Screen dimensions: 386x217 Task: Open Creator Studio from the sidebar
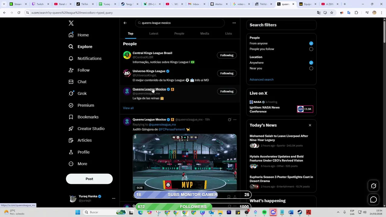point(87,129)
